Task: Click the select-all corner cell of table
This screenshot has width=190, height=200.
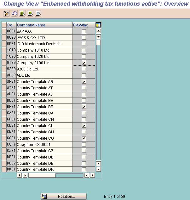Action: (4, 25)
